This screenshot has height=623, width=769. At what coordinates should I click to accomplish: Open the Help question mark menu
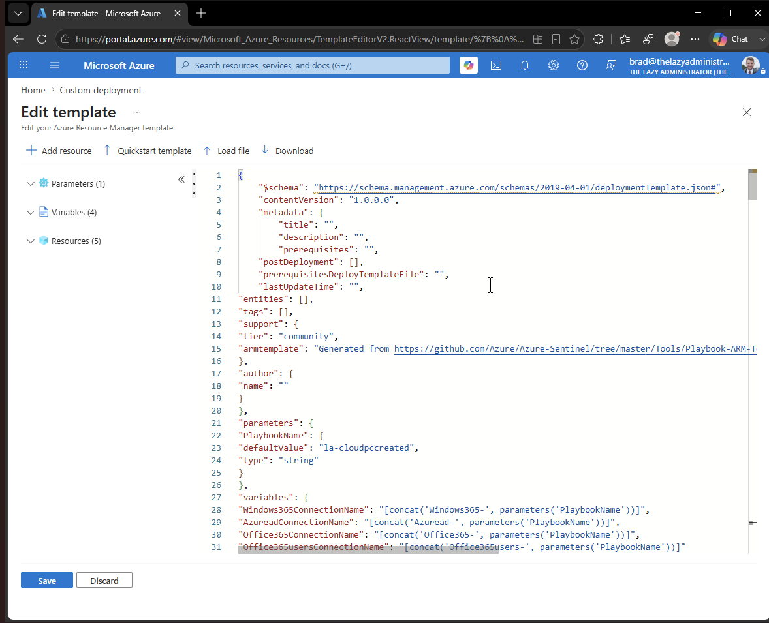[582, 65]
